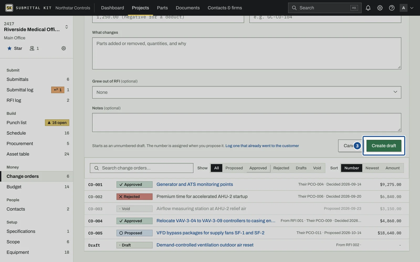Screen dimensions: 420x262
Task: Click Void status badge on CO-003
Action: pyautogui.click(x=134, y=209)
